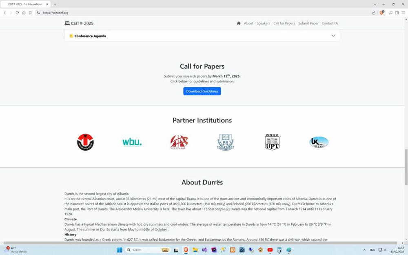
Task: Click the UPT partner logo
Action: click(272, 142)
